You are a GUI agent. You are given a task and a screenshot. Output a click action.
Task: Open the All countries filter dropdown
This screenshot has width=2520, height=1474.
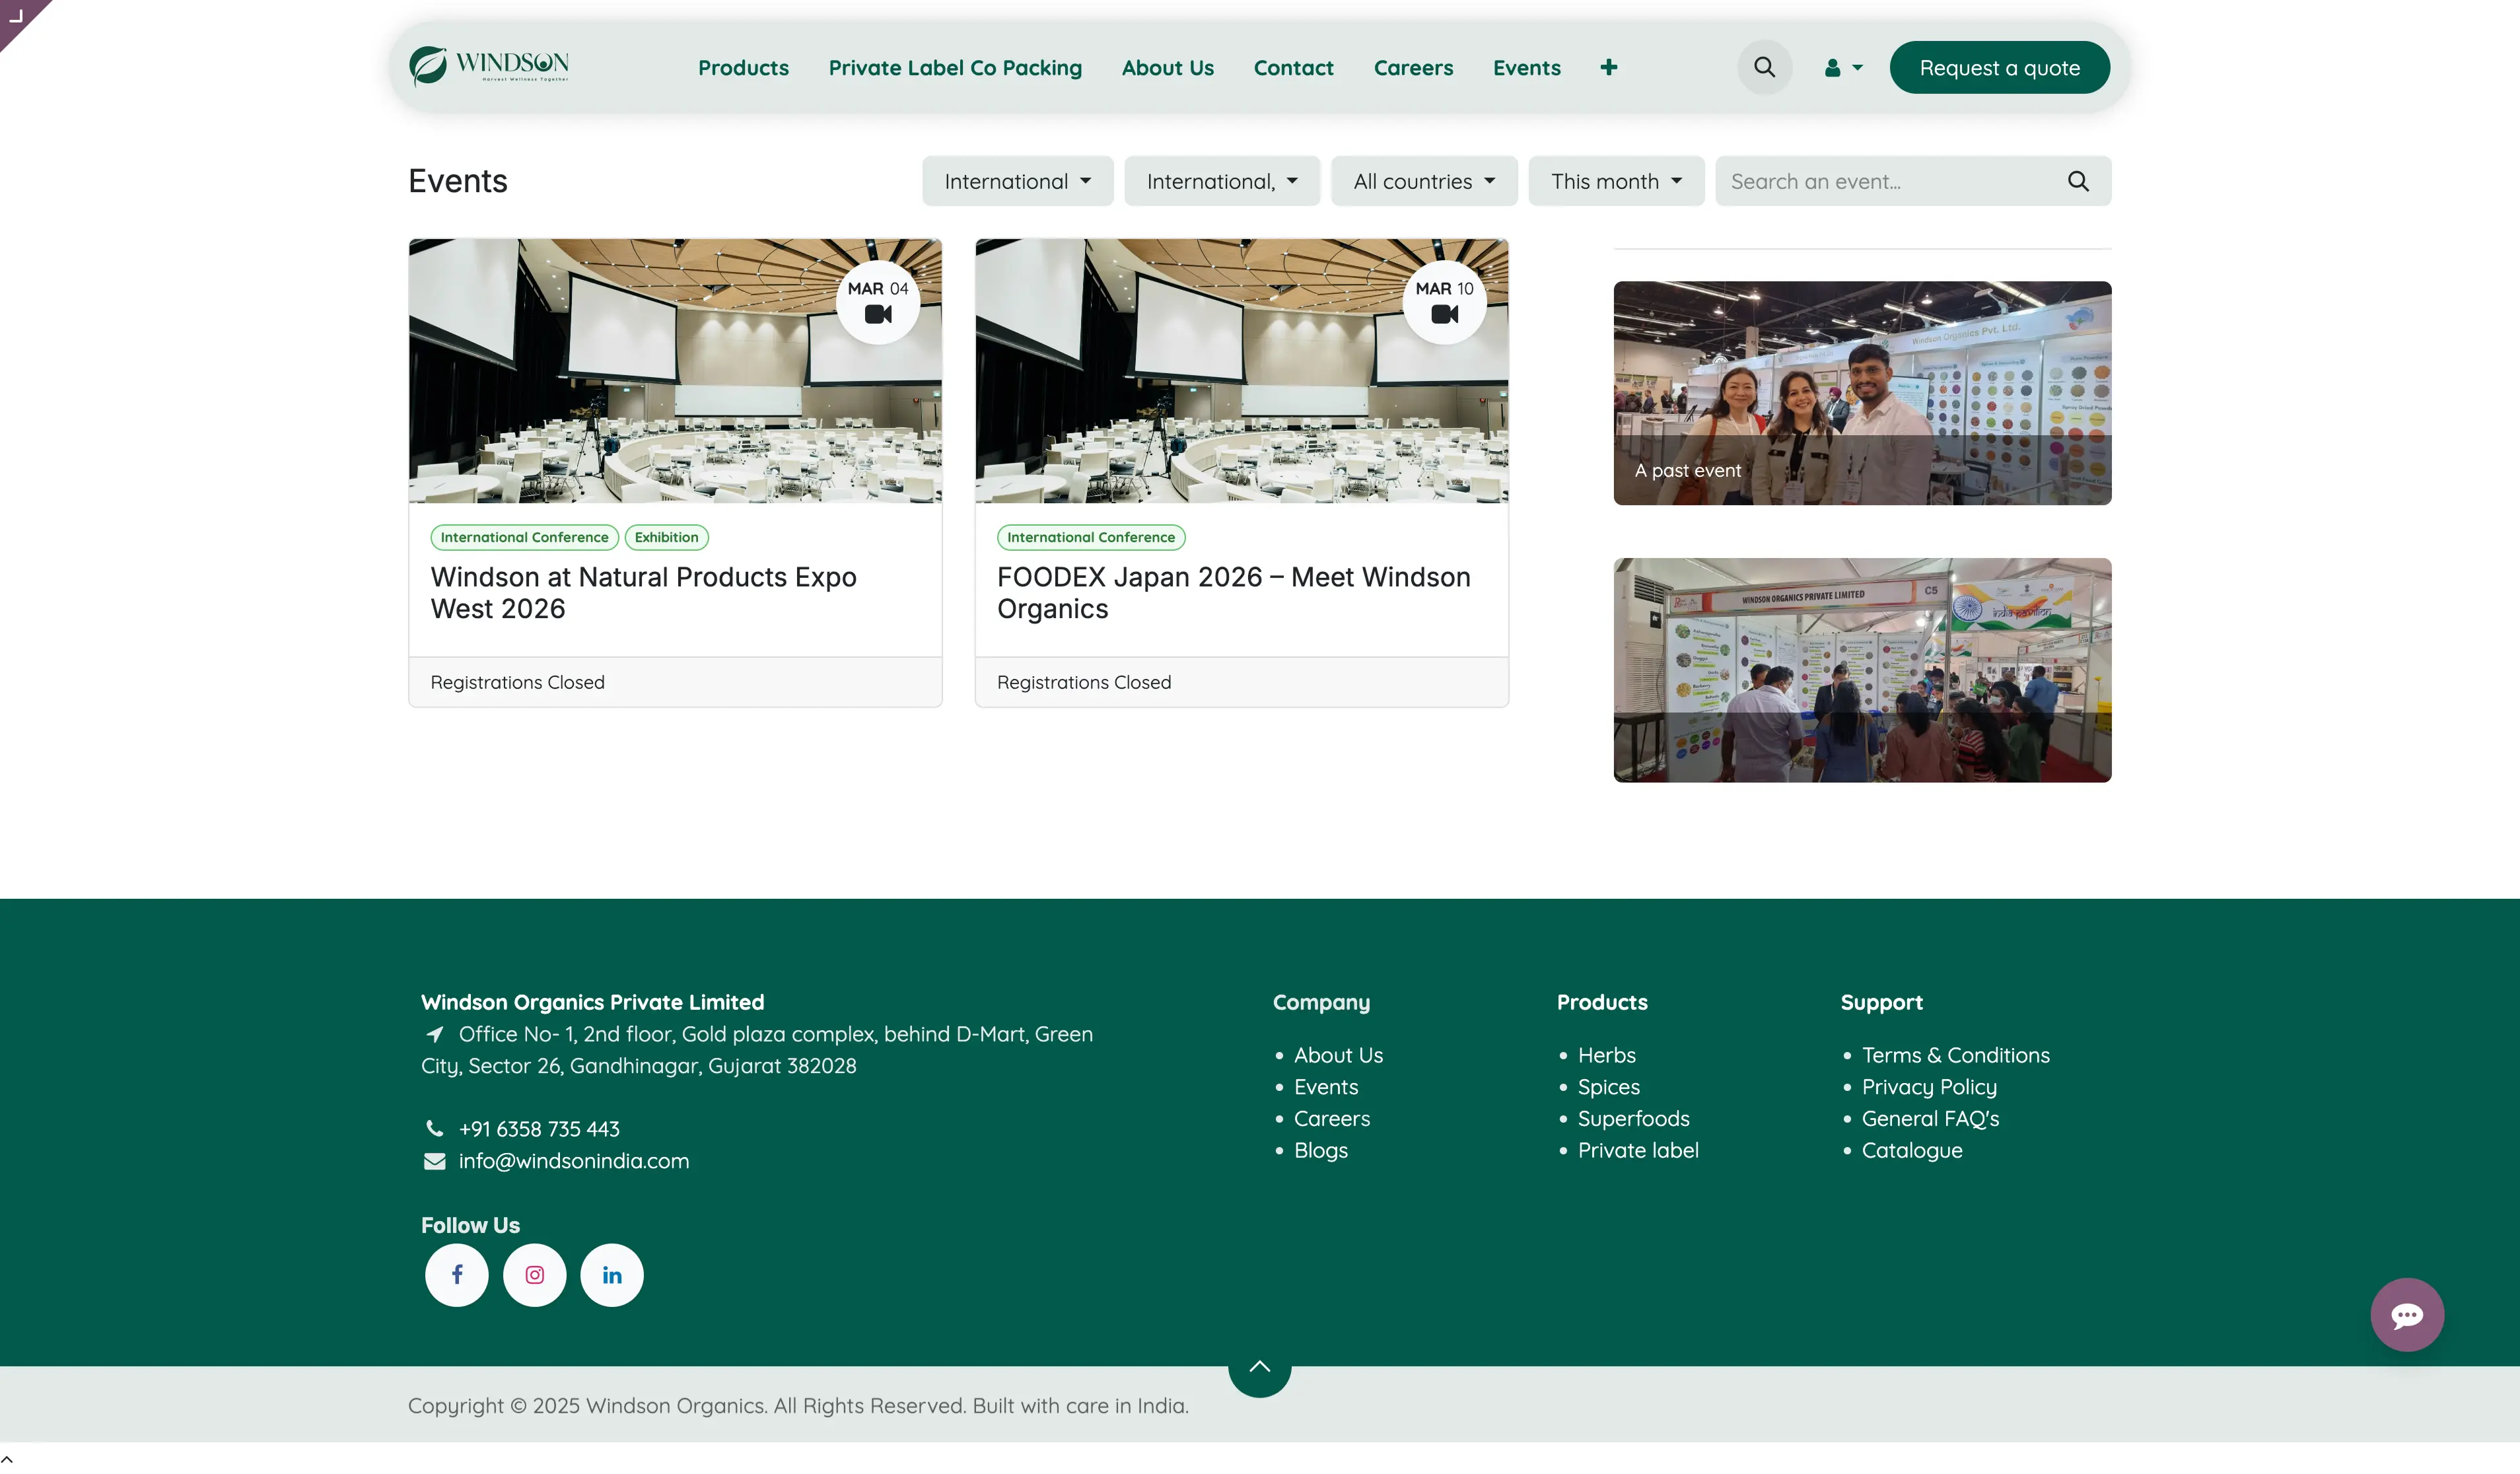pos(1424,181)
